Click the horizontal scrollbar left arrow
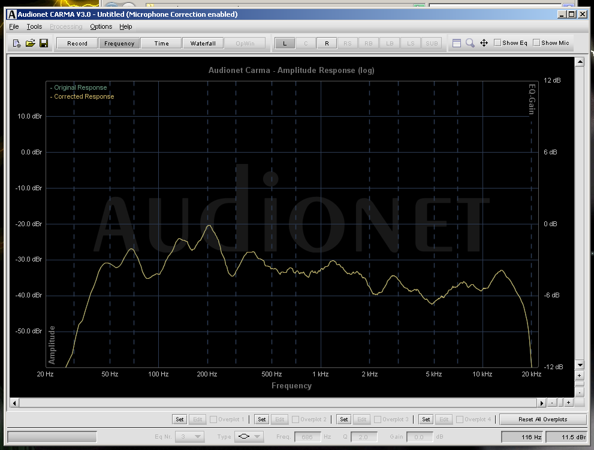This screenshot has height=450, width=594. [x=14, y=403]
